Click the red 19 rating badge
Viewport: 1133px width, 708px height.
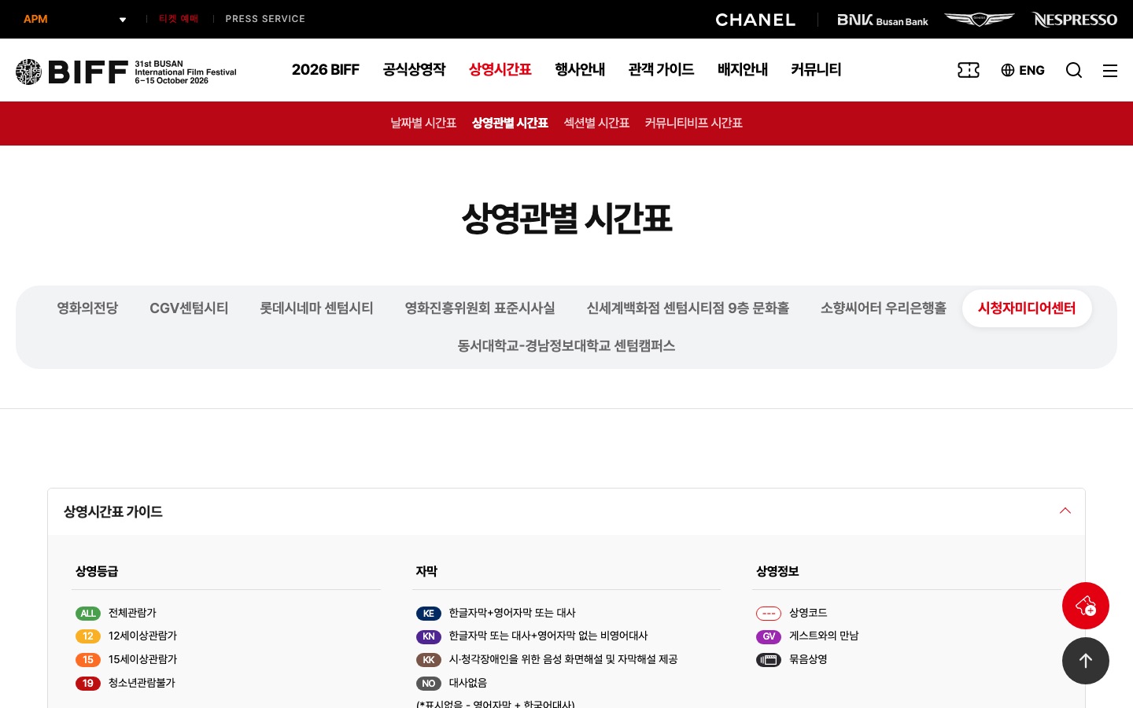[x=88, y=684]
